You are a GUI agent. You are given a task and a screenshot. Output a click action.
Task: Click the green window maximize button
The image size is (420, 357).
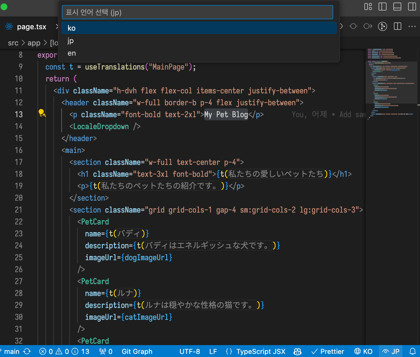click(4, 7)
